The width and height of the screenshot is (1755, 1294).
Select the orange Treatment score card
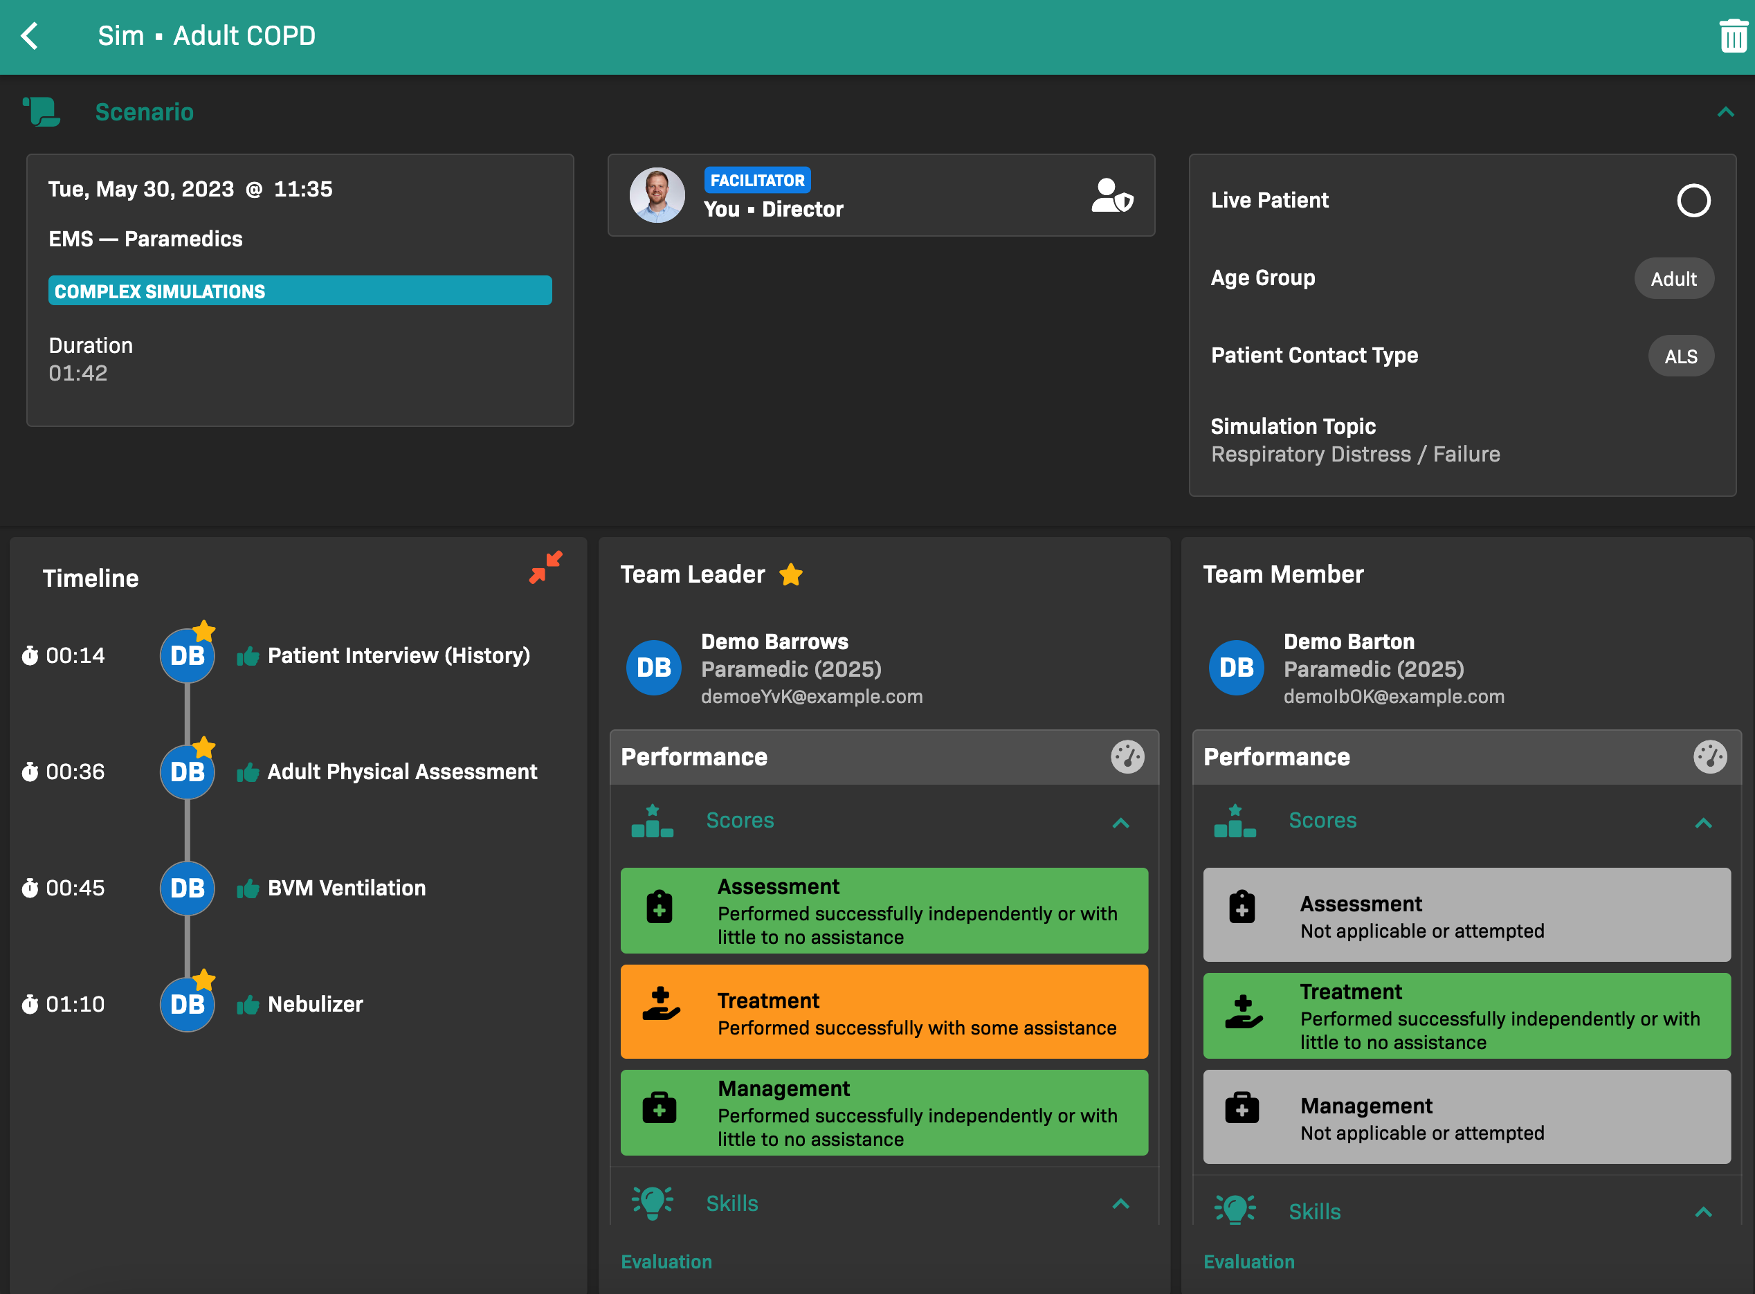click(x=883, y=1012)
